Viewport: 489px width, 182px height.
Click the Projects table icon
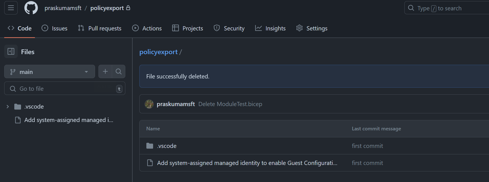(x=176, y=28)
